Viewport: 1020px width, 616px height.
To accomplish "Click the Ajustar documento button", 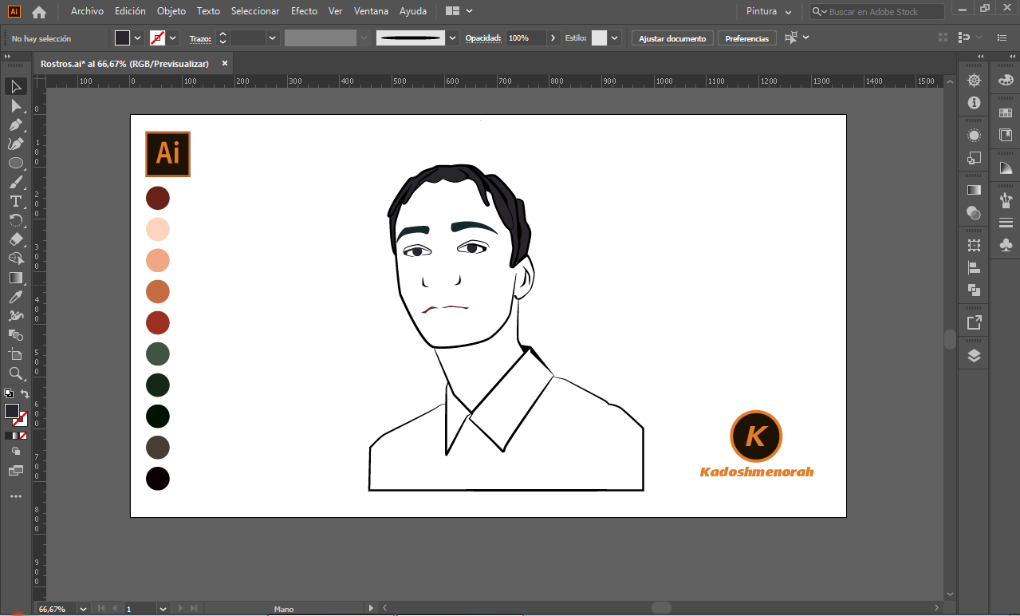I will [x=671, y=38].
